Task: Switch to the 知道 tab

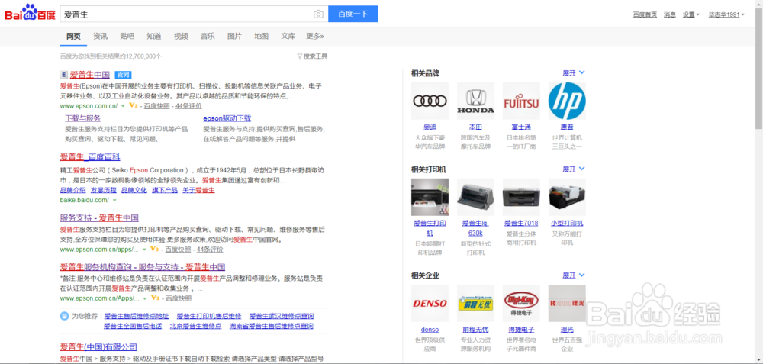Action: (154, 36)
